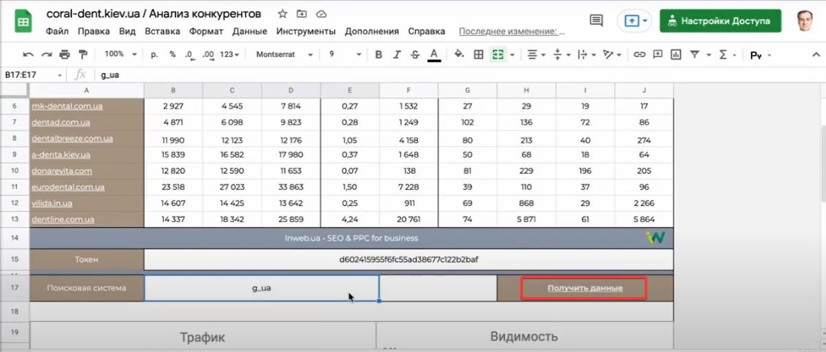Insert chart icon
Viewport: 826px width, 352px height.
pyautogui.click(x=676, y=54)
